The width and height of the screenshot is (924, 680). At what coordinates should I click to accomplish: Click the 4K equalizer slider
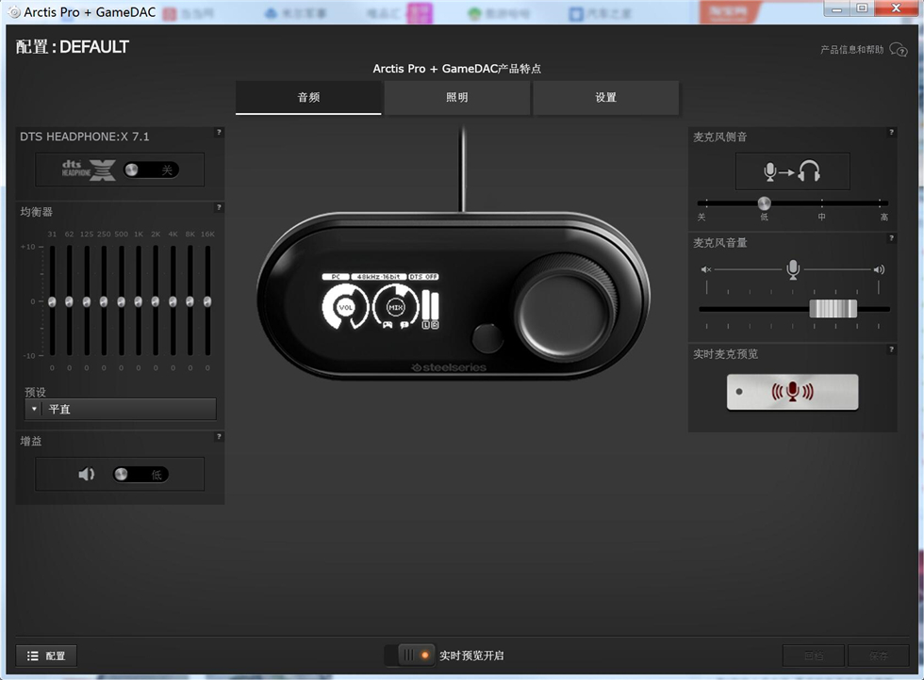click(173, 300)
